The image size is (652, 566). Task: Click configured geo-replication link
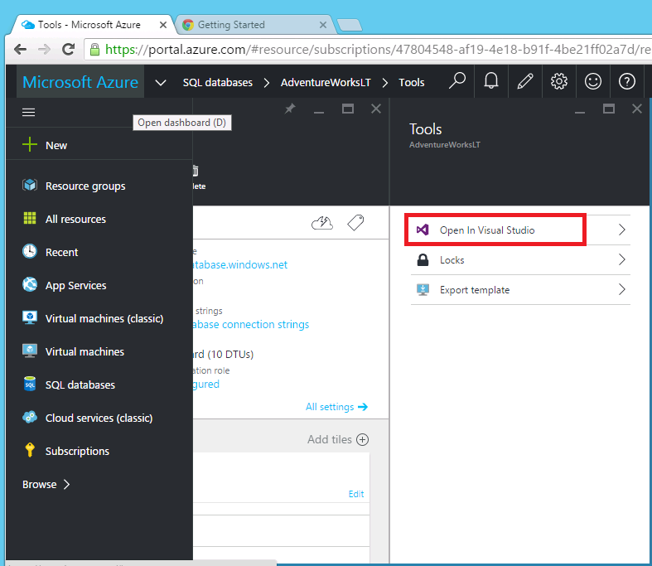205,384
